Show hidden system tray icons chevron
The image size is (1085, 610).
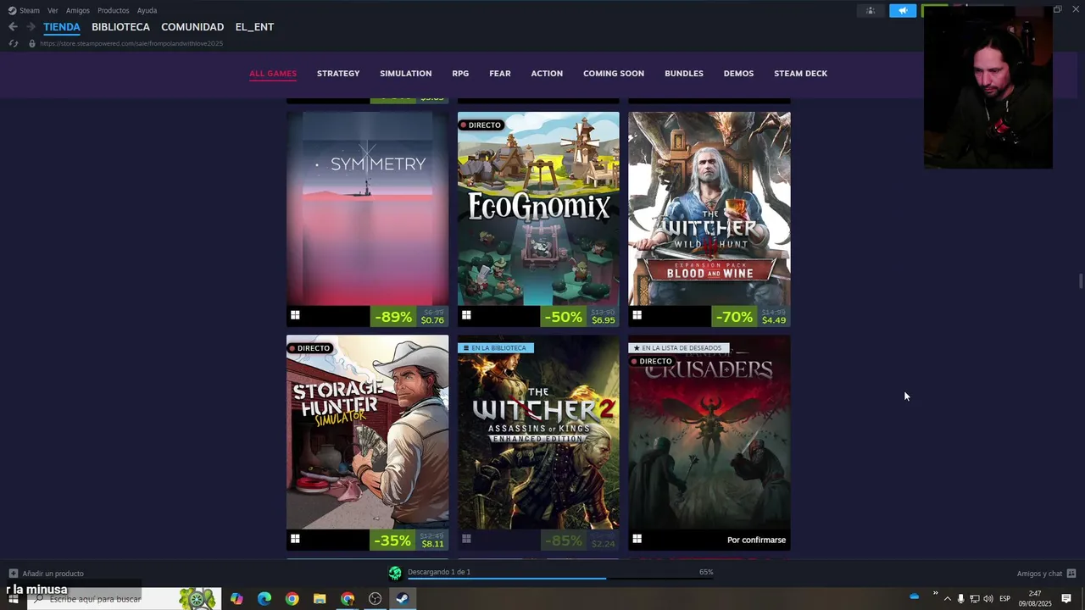click(x=947, y=599)
